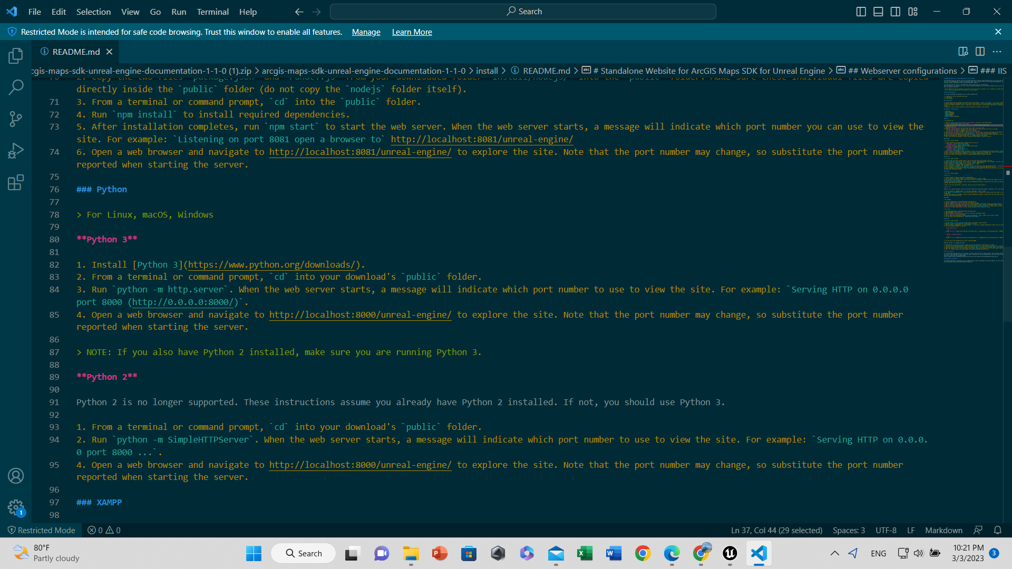Screen dimensions: 1012x569
Task: Click the command center Search box
Action: pos(523,12)
